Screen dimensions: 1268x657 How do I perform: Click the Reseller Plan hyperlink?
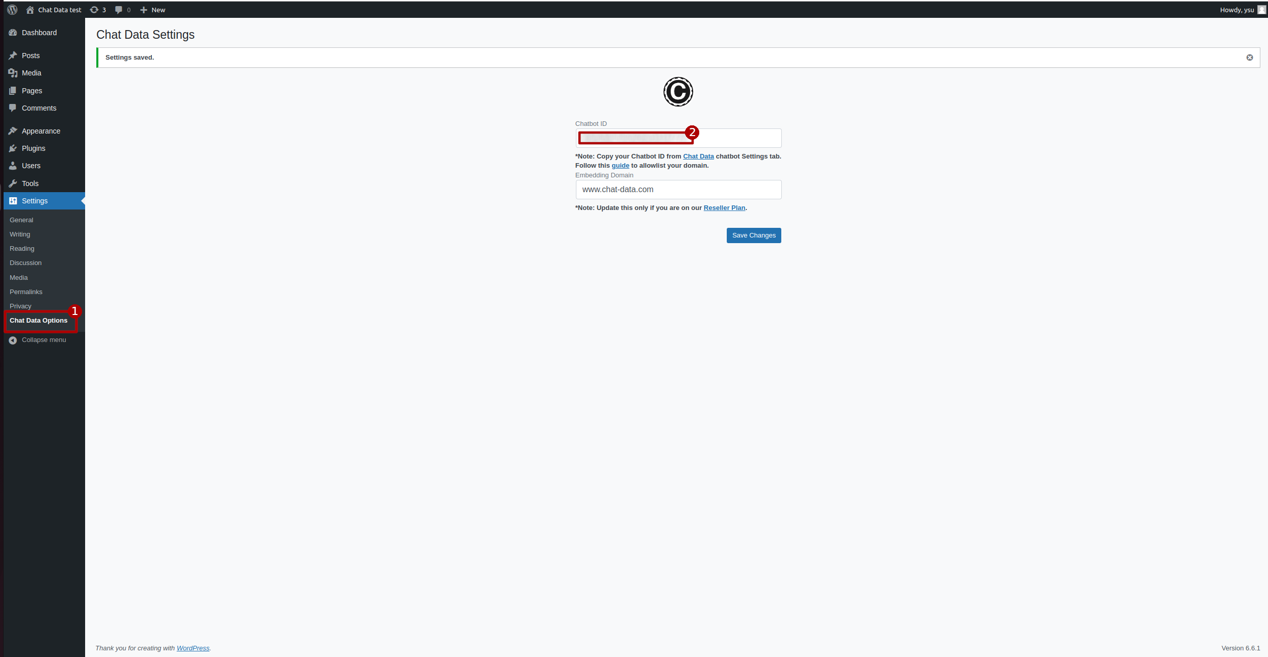724,208
